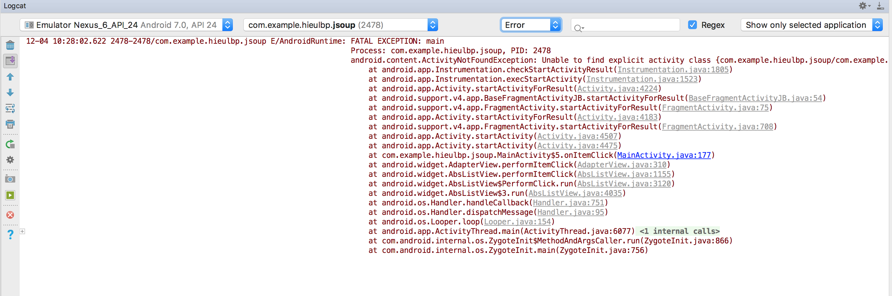892x296 pixels.
Task: Uncheck the Regex checkbox
Action: pyautogui.click(x=692, y=25)
